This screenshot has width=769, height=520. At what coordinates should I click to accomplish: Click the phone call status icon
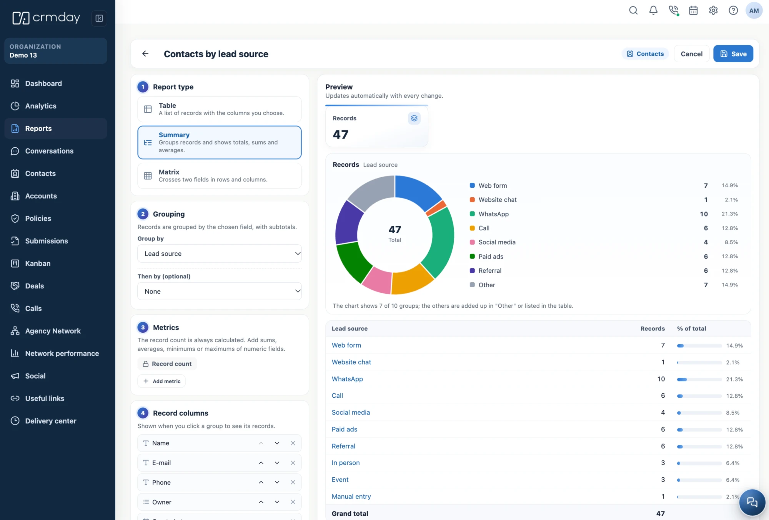tap(673, 10)
